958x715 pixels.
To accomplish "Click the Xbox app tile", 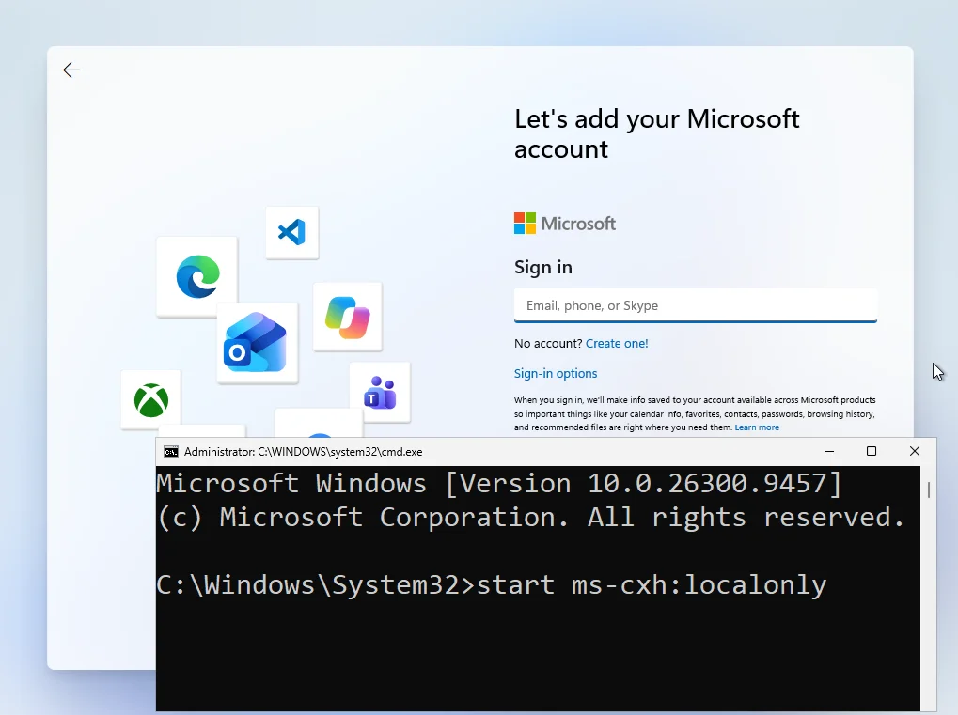I will coord(151,400).
